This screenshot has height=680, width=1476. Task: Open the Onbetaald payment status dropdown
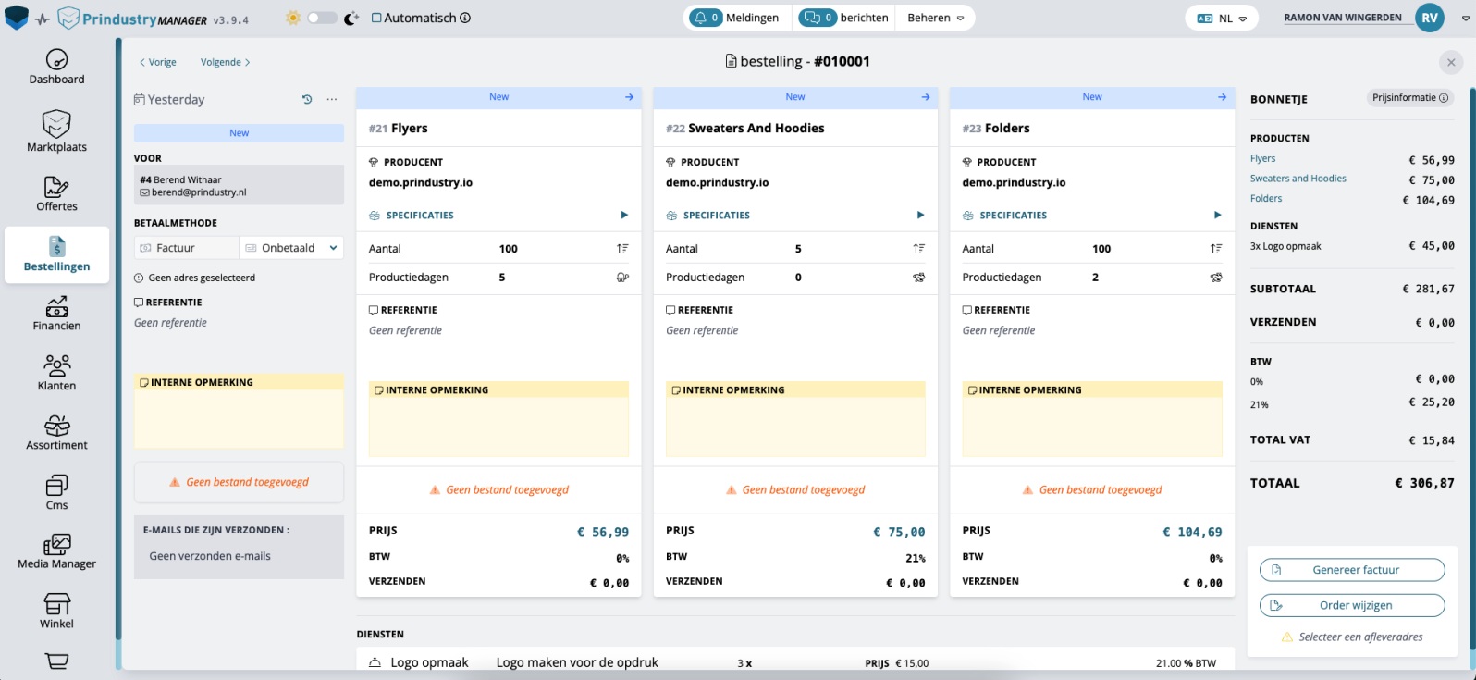(x=292, y=248)
